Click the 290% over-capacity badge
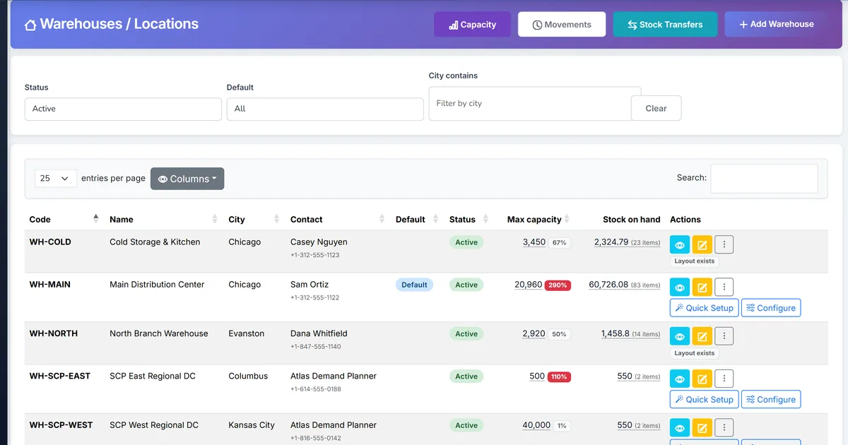 click(x=558, y=285)
